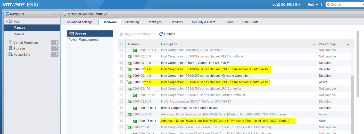Click the Toggle passthrough gear icon
The width and height of the screenshot is (364, 134).
point(121,34)
